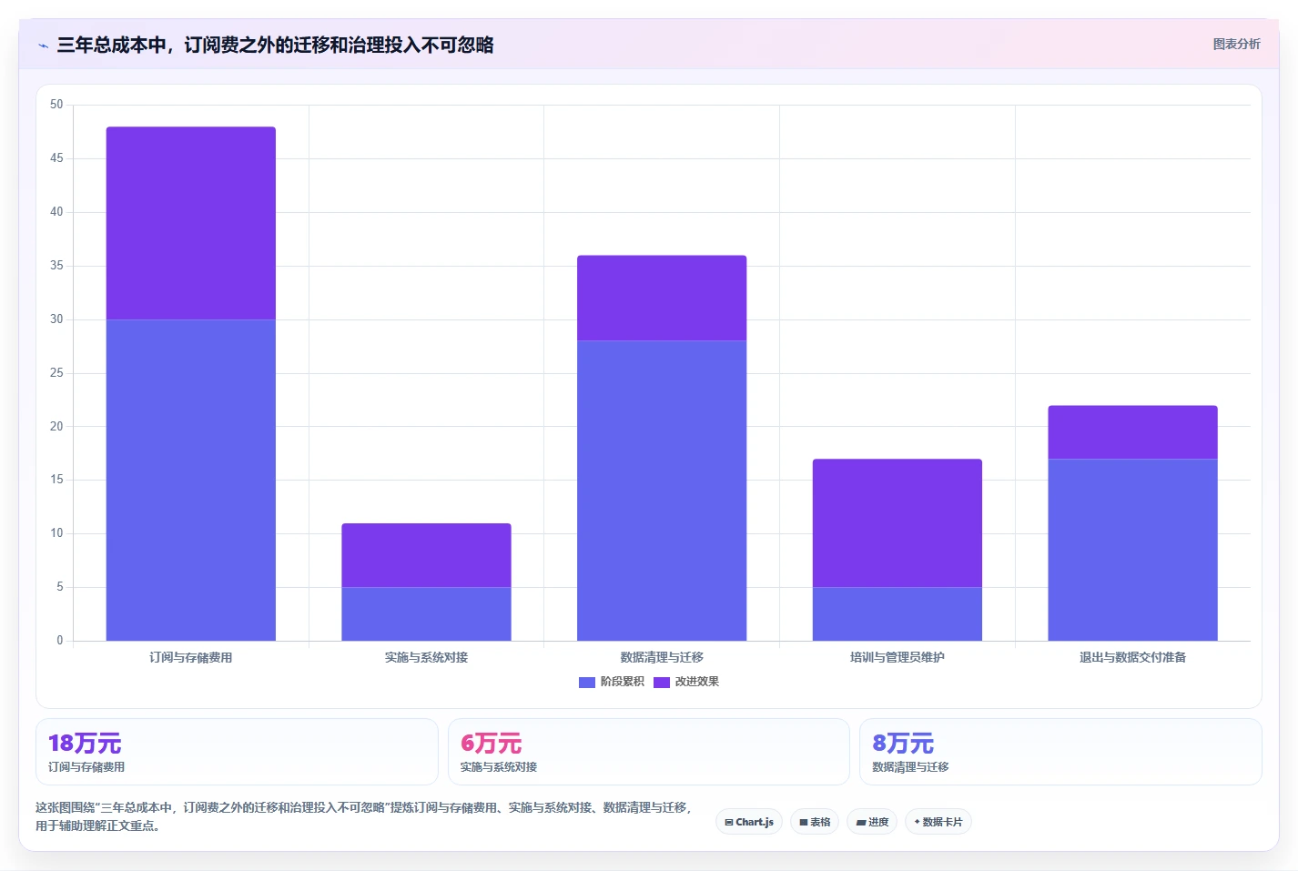The width and height of the screenshot is (1298, 871).
Task: Click the 数据卡片 tag pill
Action: [x=938, y=822]
